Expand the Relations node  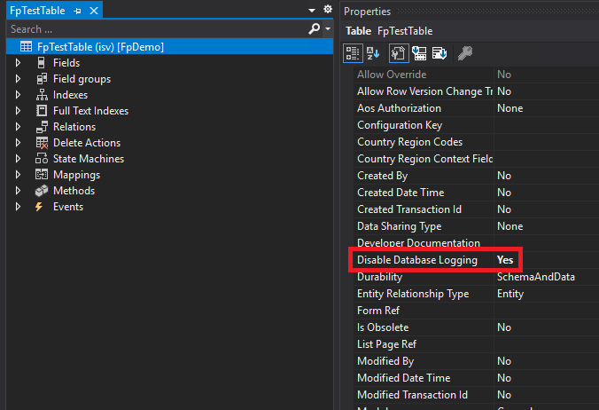[x=18, y=127]
